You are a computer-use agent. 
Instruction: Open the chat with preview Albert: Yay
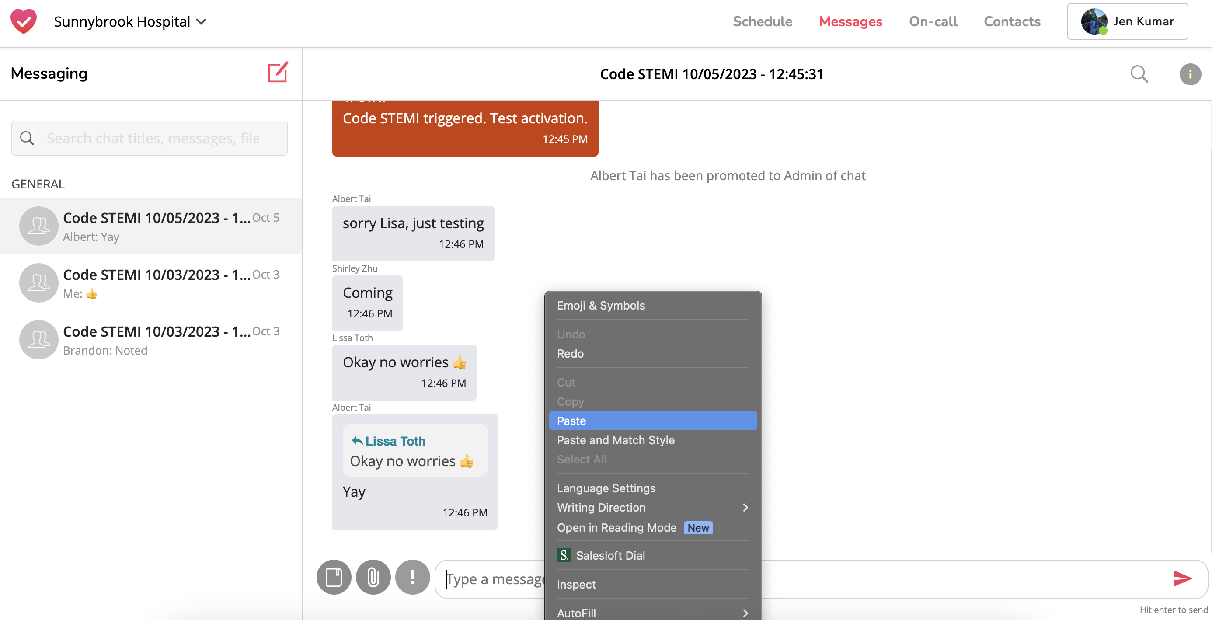click(150, 226)
